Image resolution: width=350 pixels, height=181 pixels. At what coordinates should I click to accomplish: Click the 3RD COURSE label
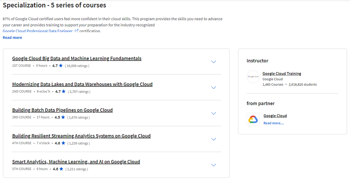(x=22, y=117)
